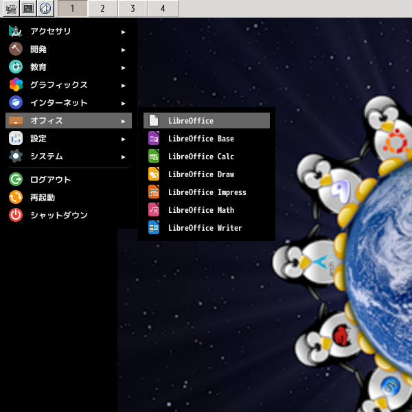Switch to workspace 3
Viewport: 412px width, 412px height.
pyautogui.click(x=133, y=8)
